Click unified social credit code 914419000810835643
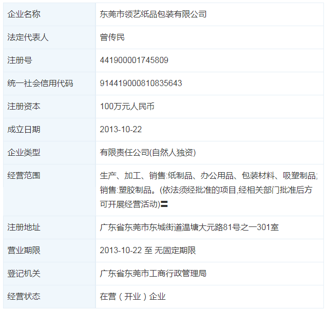Viewport: 327px width, 311px height. [141, 84]
